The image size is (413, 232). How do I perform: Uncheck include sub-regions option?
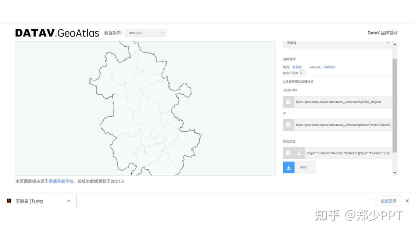tap(302, 72)
